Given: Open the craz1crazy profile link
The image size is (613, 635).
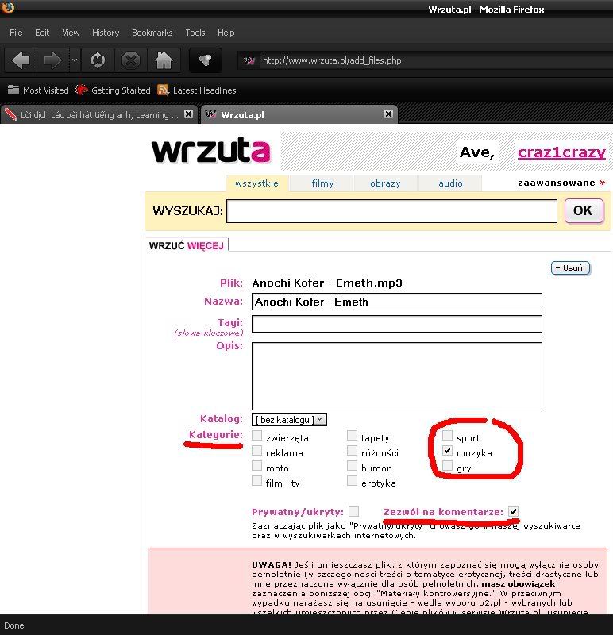Looking at the screenshot, I should (x=561, y=152).
